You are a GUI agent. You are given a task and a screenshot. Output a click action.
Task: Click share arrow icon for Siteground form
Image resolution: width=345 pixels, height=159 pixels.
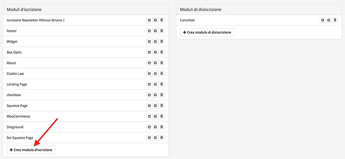150,127
